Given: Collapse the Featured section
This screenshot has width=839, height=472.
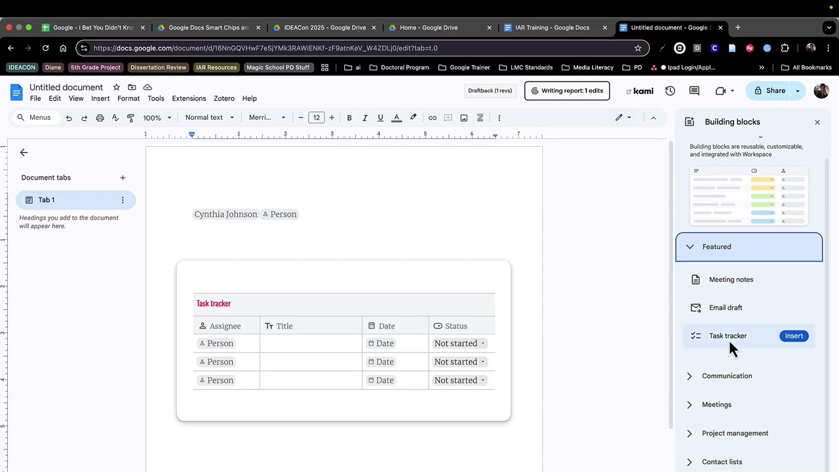Looking at the screenshot, I should [x=749, y=247].
